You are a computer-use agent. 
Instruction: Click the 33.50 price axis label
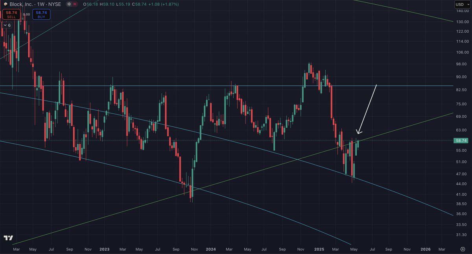pos(462,225)
